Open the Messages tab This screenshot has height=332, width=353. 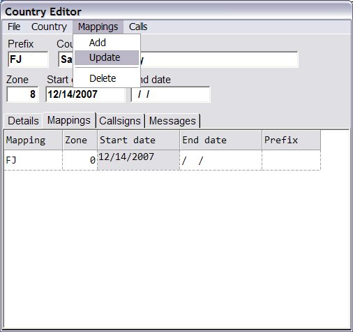pos(172,121)
